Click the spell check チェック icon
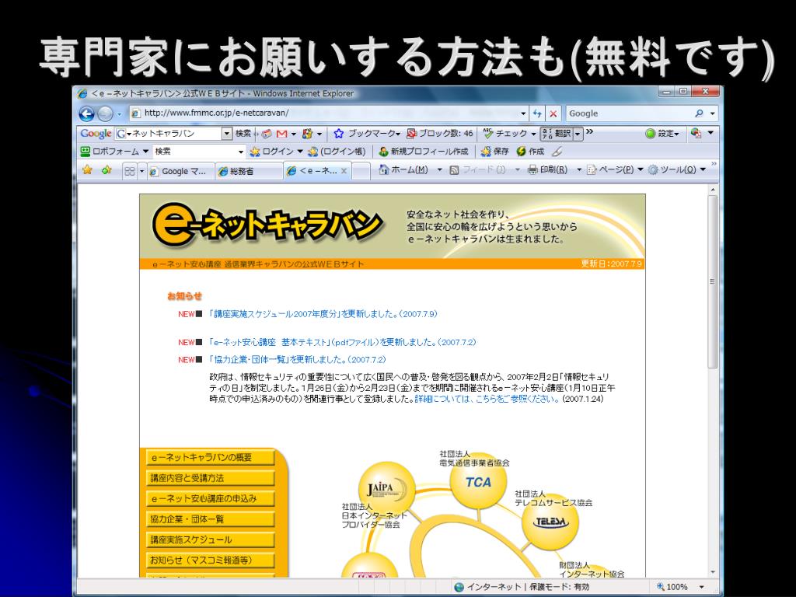The image size is (796, 597). pos(488,134)
